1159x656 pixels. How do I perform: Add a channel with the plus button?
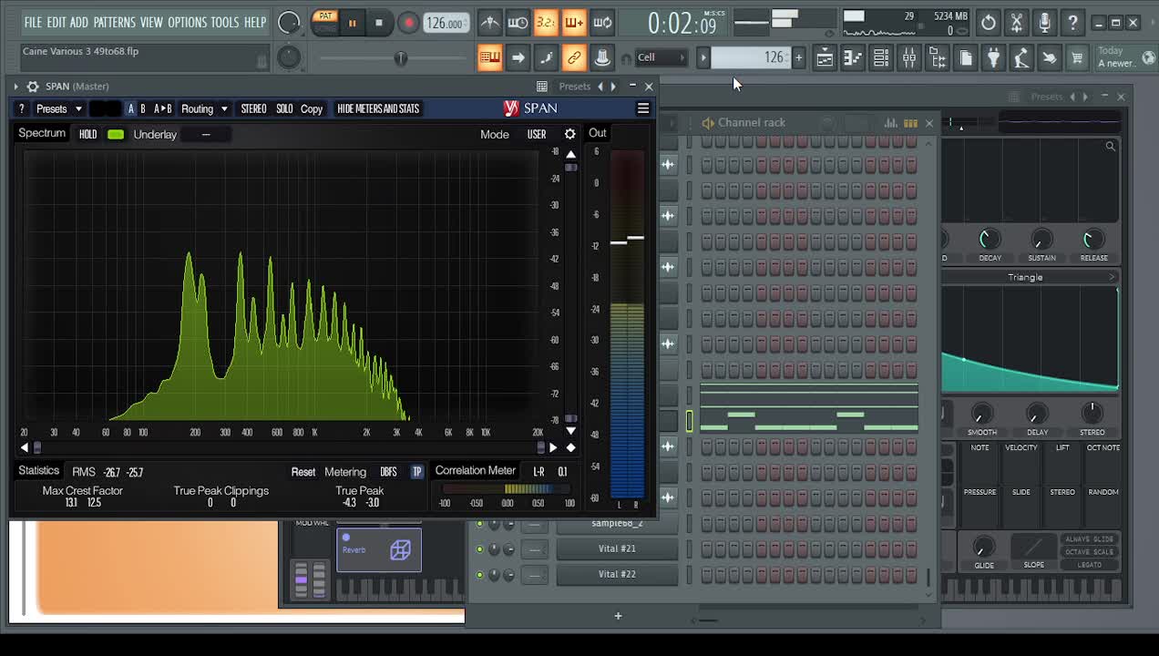pyautogui.click(x=618, y=616)
